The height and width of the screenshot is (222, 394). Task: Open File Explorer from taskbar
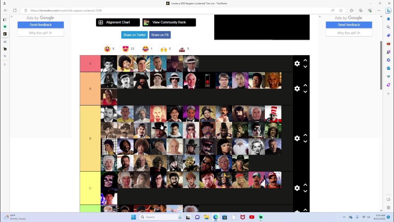tap(207, 217)
